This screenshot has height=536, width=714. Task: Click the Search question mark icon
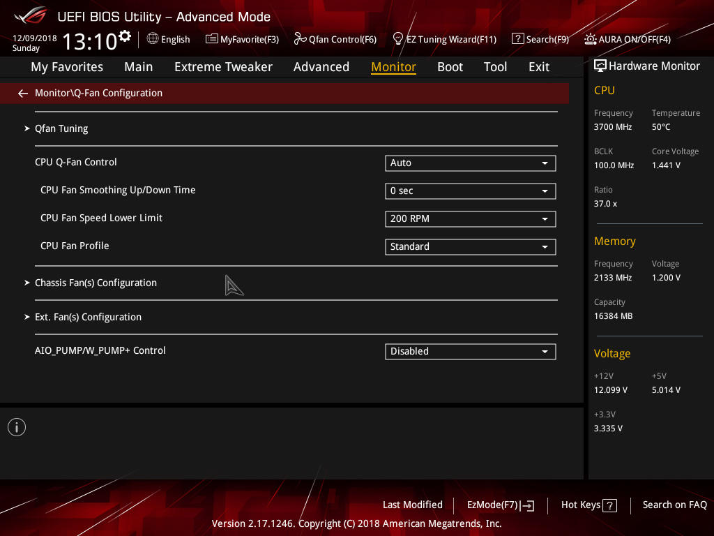coord(518,39)
